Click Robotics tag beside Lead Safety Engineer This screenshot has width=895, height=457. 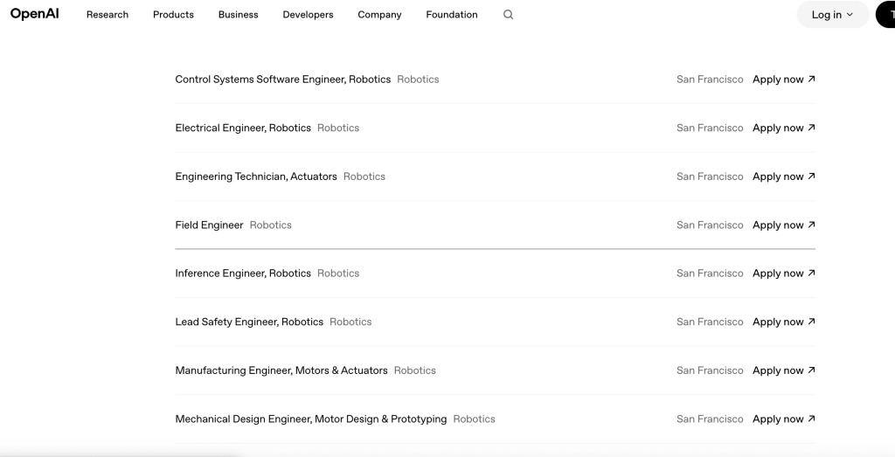click(350, 322)
